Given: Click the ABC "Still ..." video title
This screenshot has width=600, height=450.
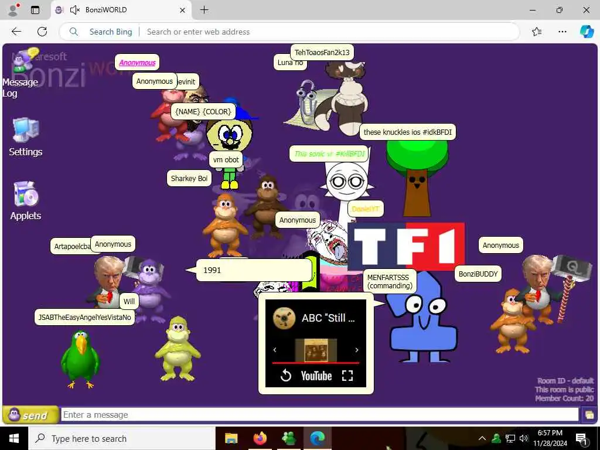Looking at the screenshot, I should pos(328,318).
